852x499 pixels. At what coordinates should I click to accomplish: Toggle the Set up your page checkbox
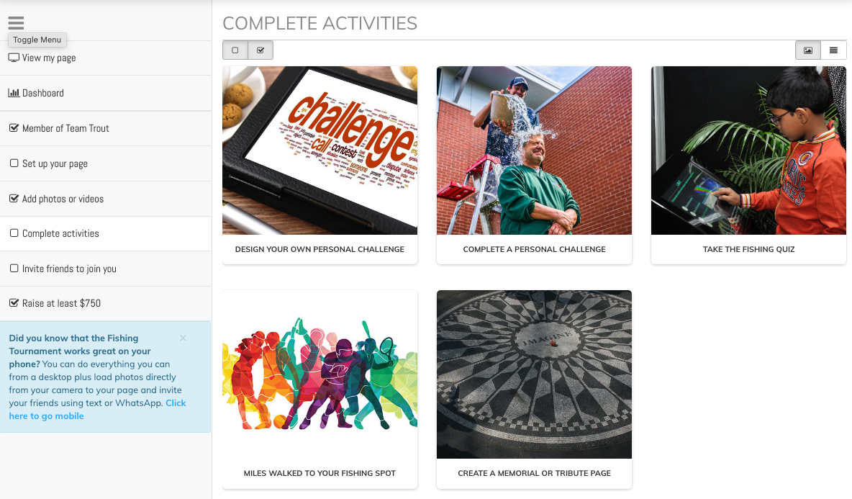coord(14,163)
